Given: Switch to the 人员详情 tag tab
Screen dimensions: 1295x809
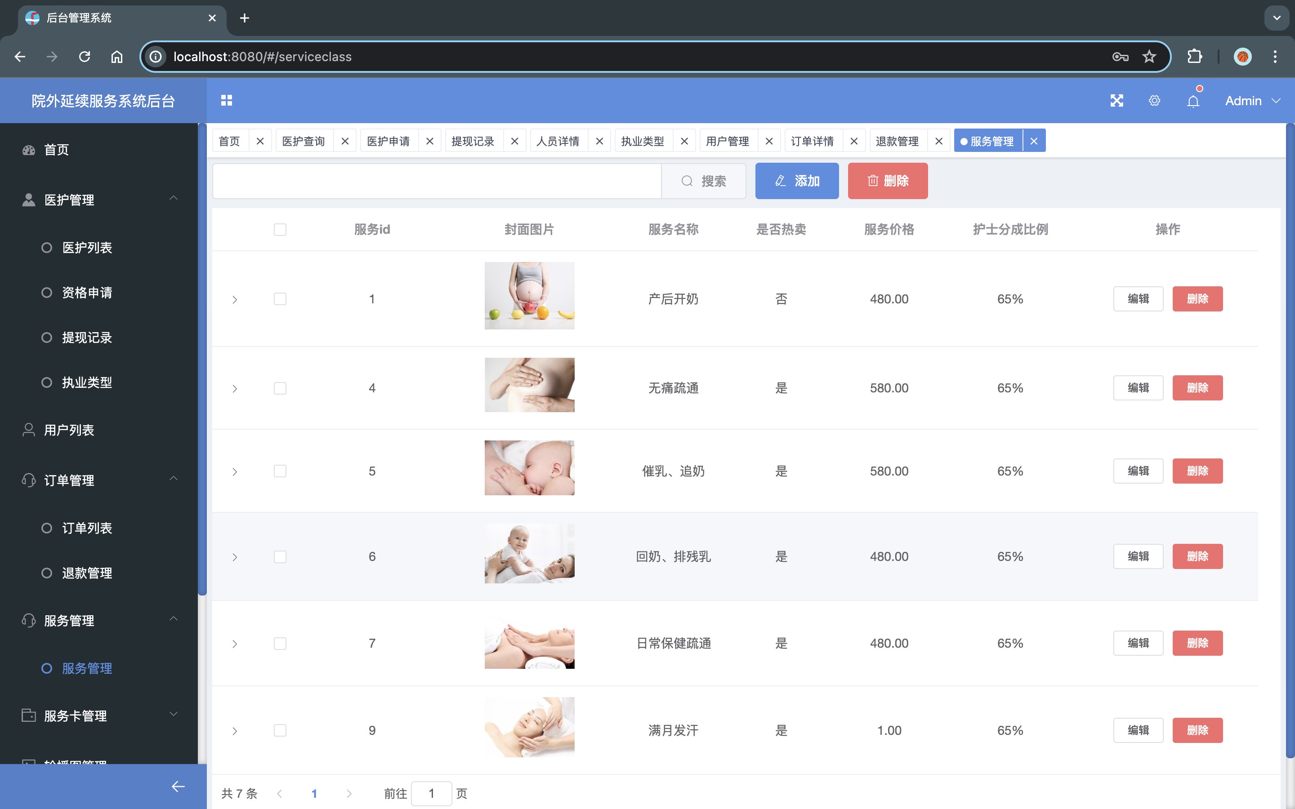Looking at the screenshot, I should point(558,141).
